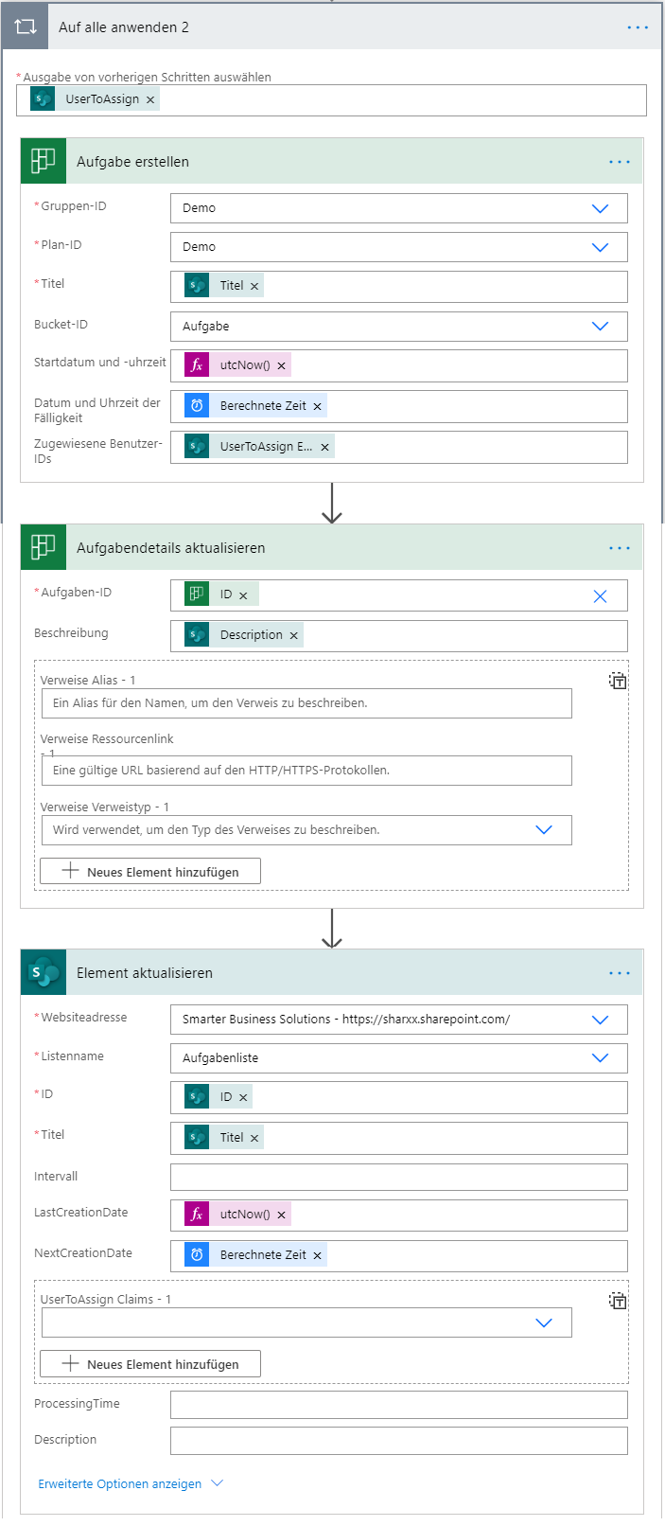Screen dimensions: 665x1526
Task: Open the Verweise Verweistyp dropdown
Action: (545, 828)
